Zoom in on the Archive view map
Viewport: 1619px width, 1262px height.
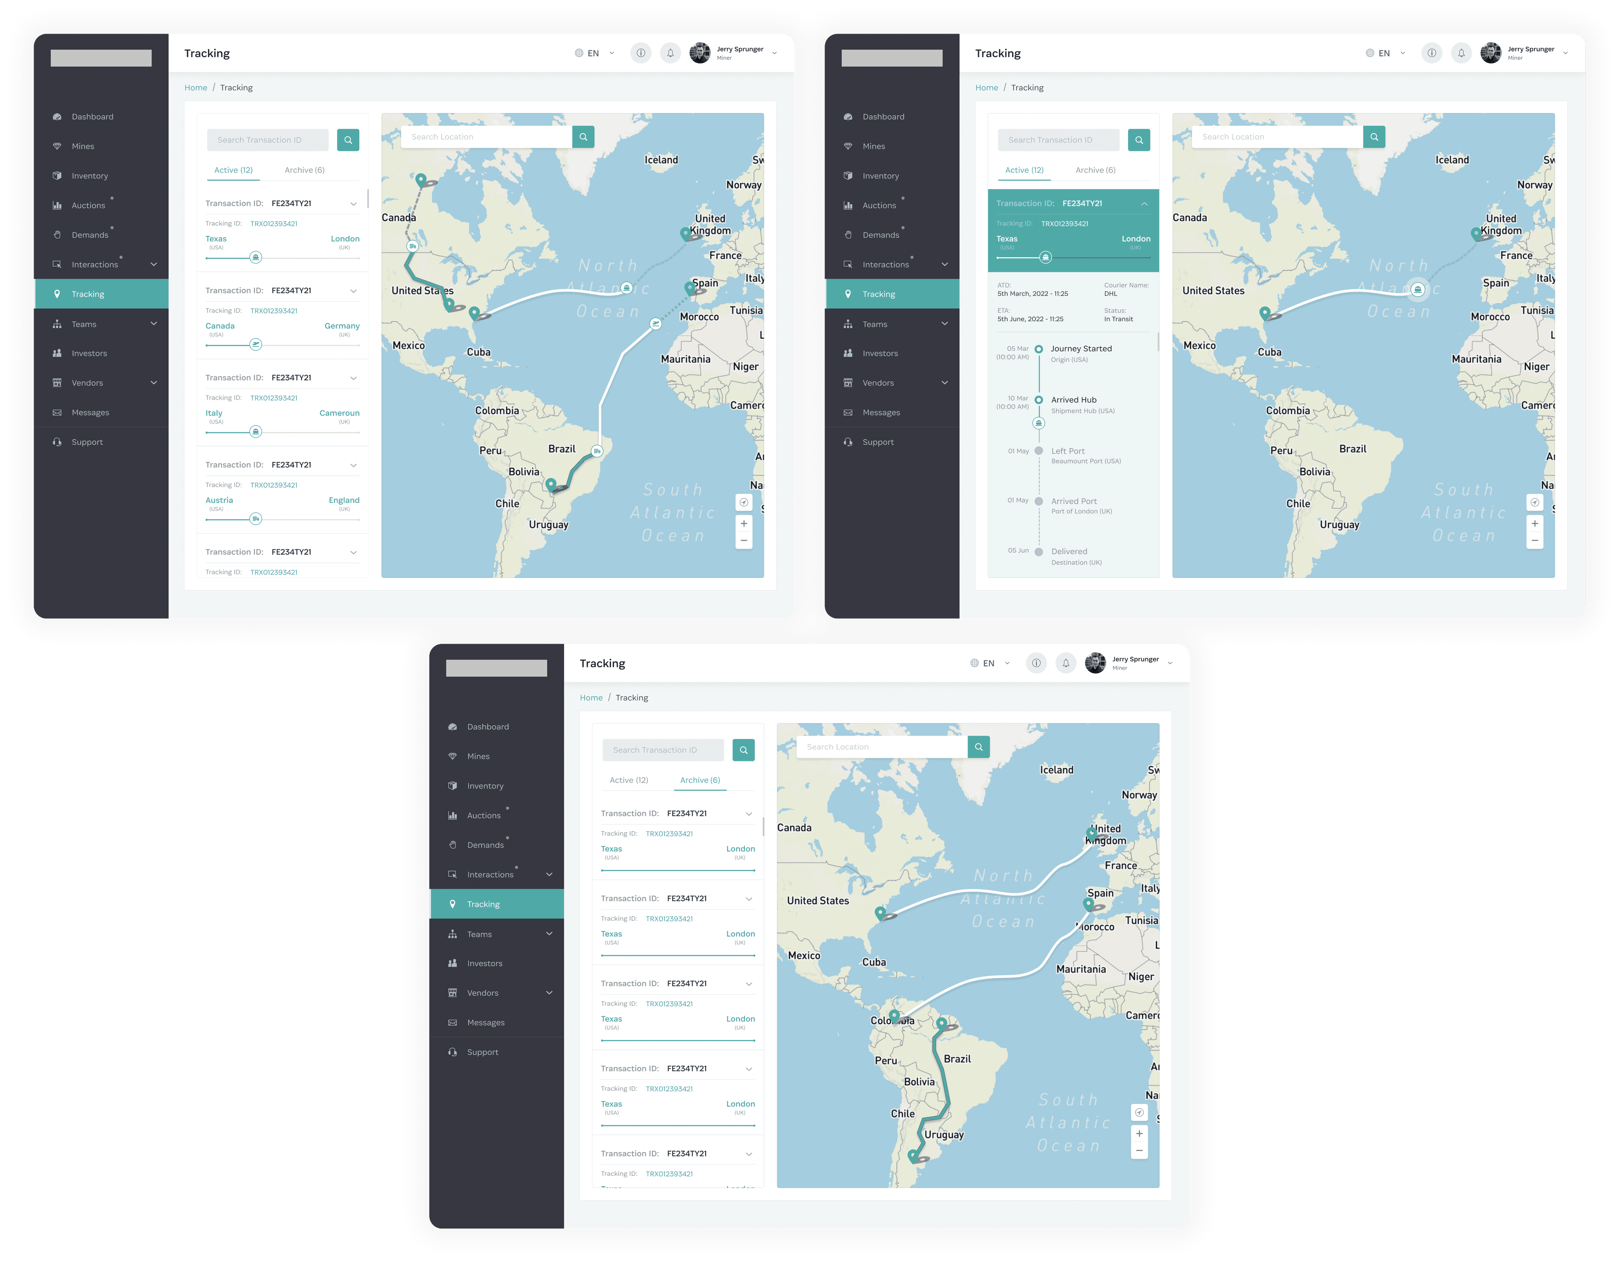click(x=1139, y=1134)
